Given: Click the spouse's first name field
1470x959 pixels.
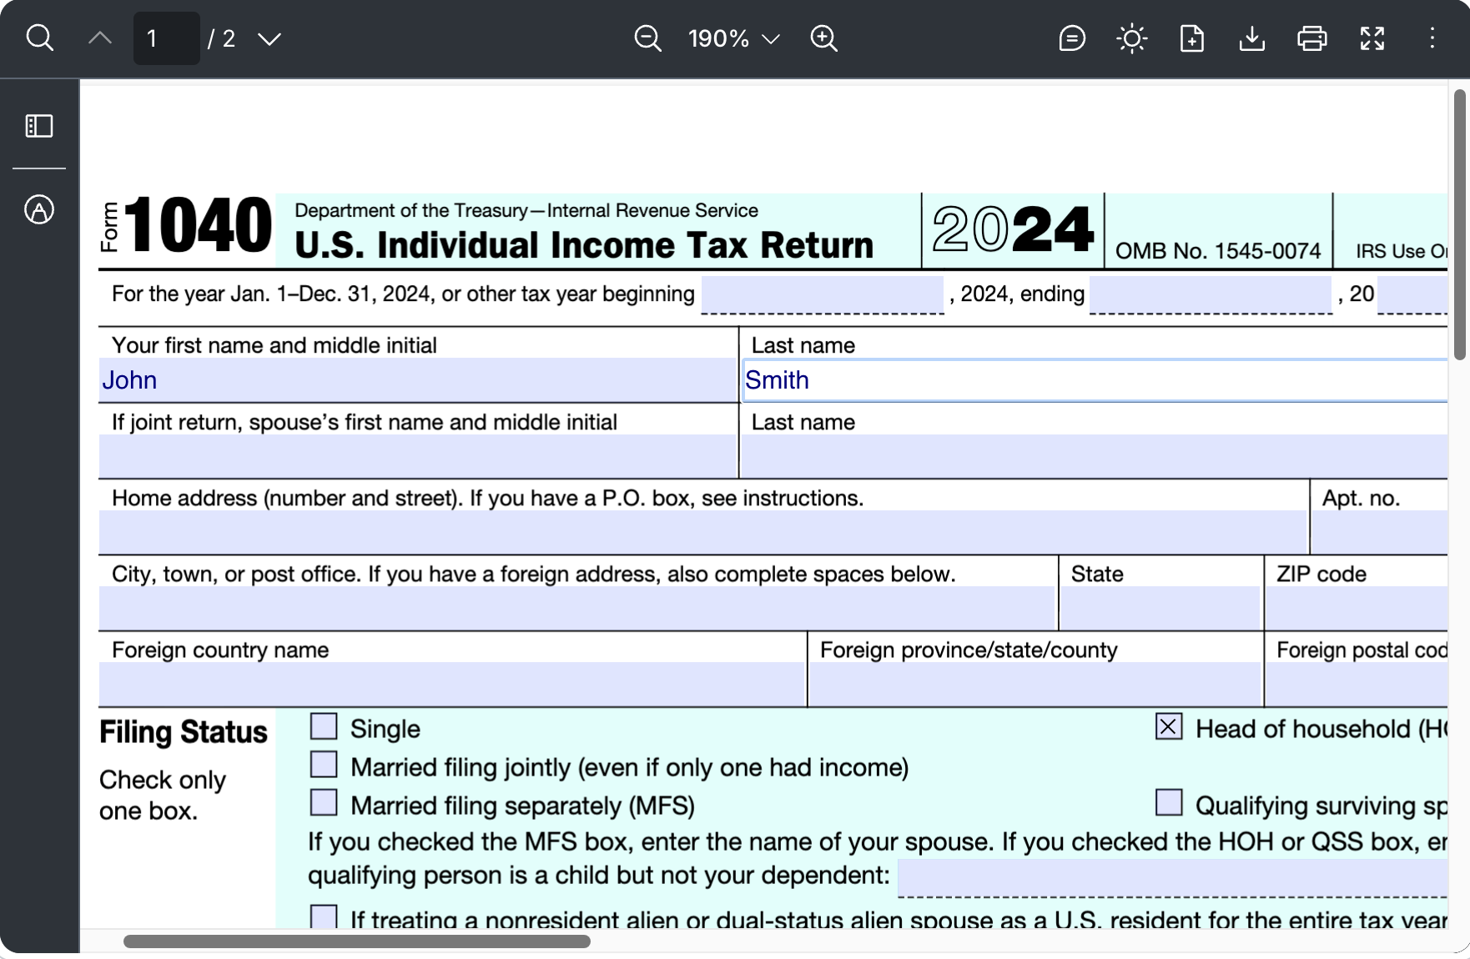Looking at the screenshot, I should tap(418, 456).
